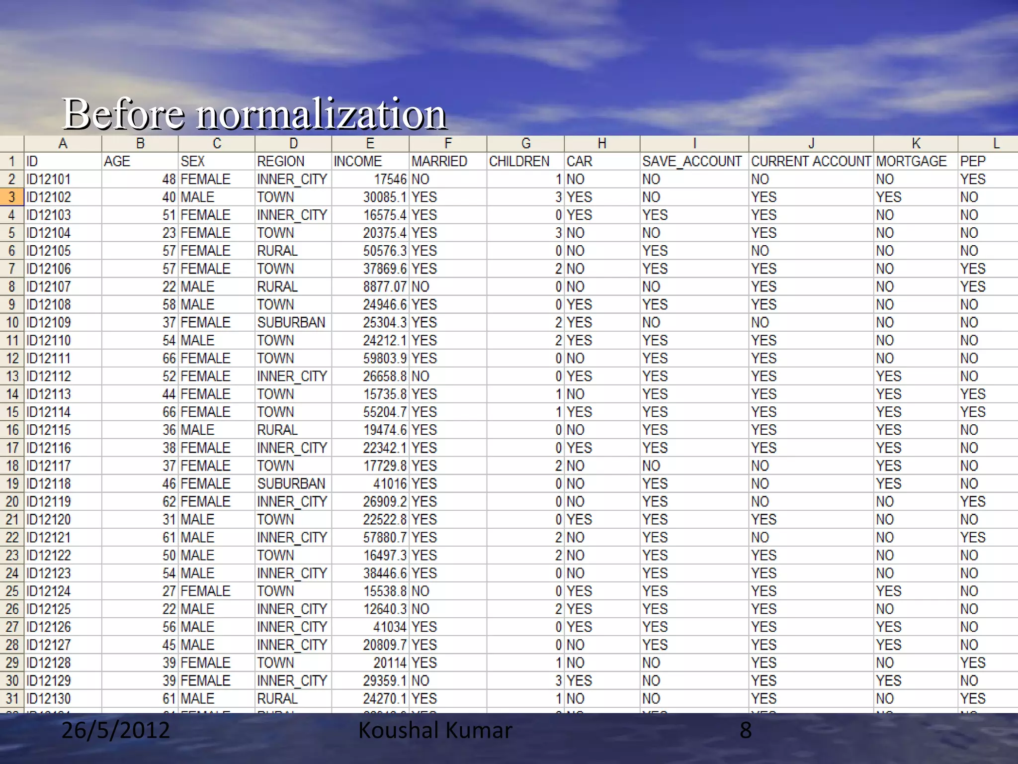Image resolution: width=1018 pixels, height=764 pixels.
Task: Select highlighted row 3 header
Action: click(12, 197)
